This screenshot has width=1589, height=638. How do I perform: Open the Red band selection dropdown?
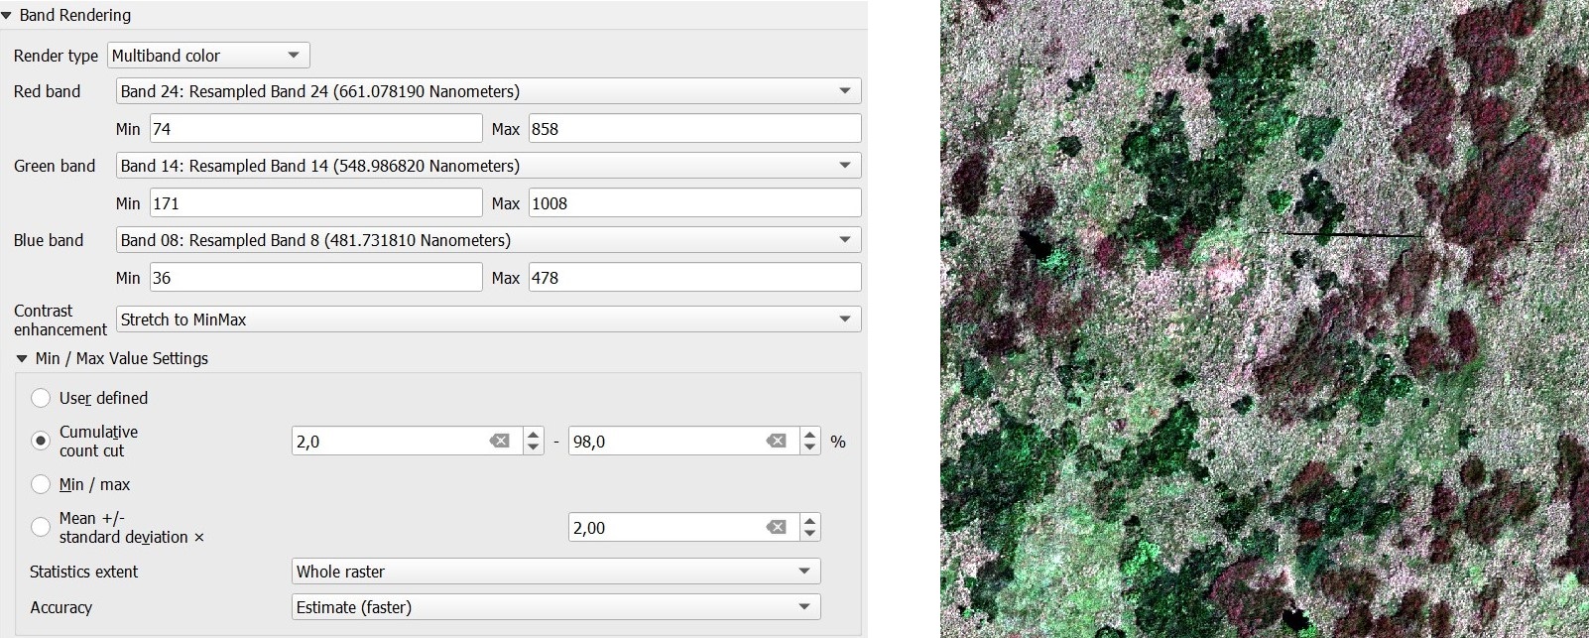(488, 91)
